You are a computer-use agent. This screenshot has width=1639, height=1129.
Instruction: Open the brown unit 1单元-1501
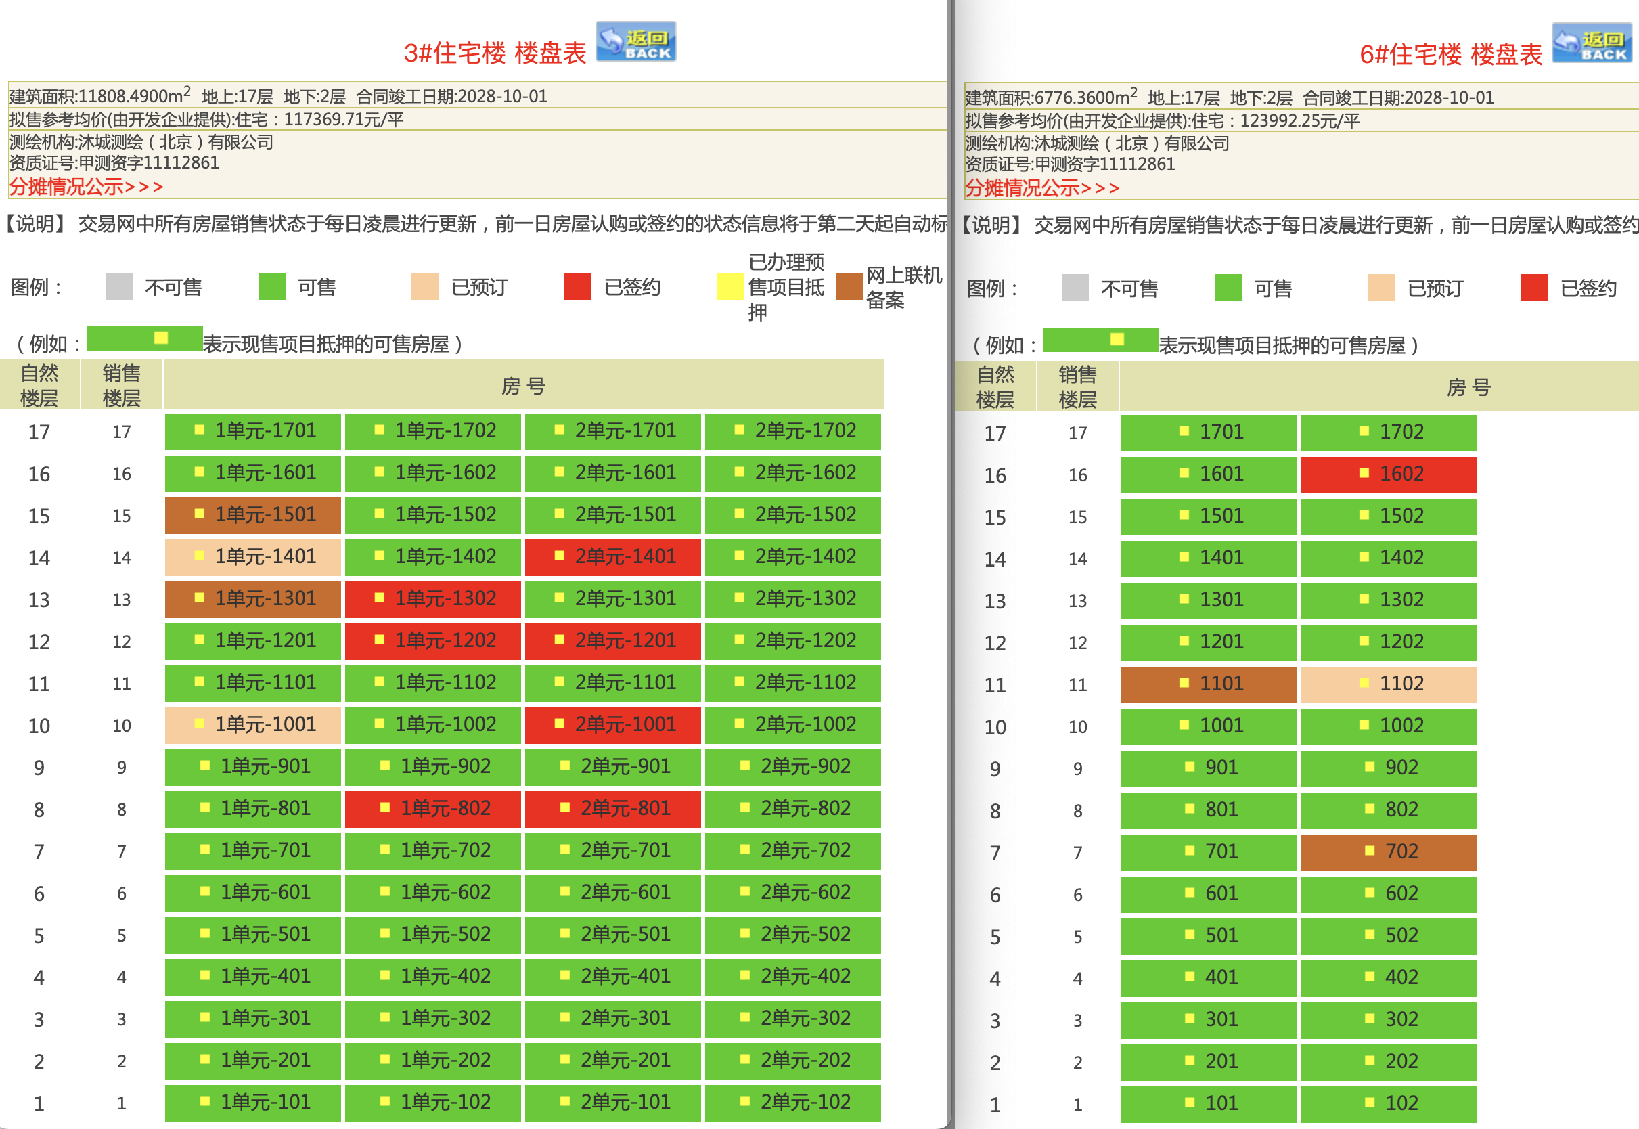click(252, 515)
